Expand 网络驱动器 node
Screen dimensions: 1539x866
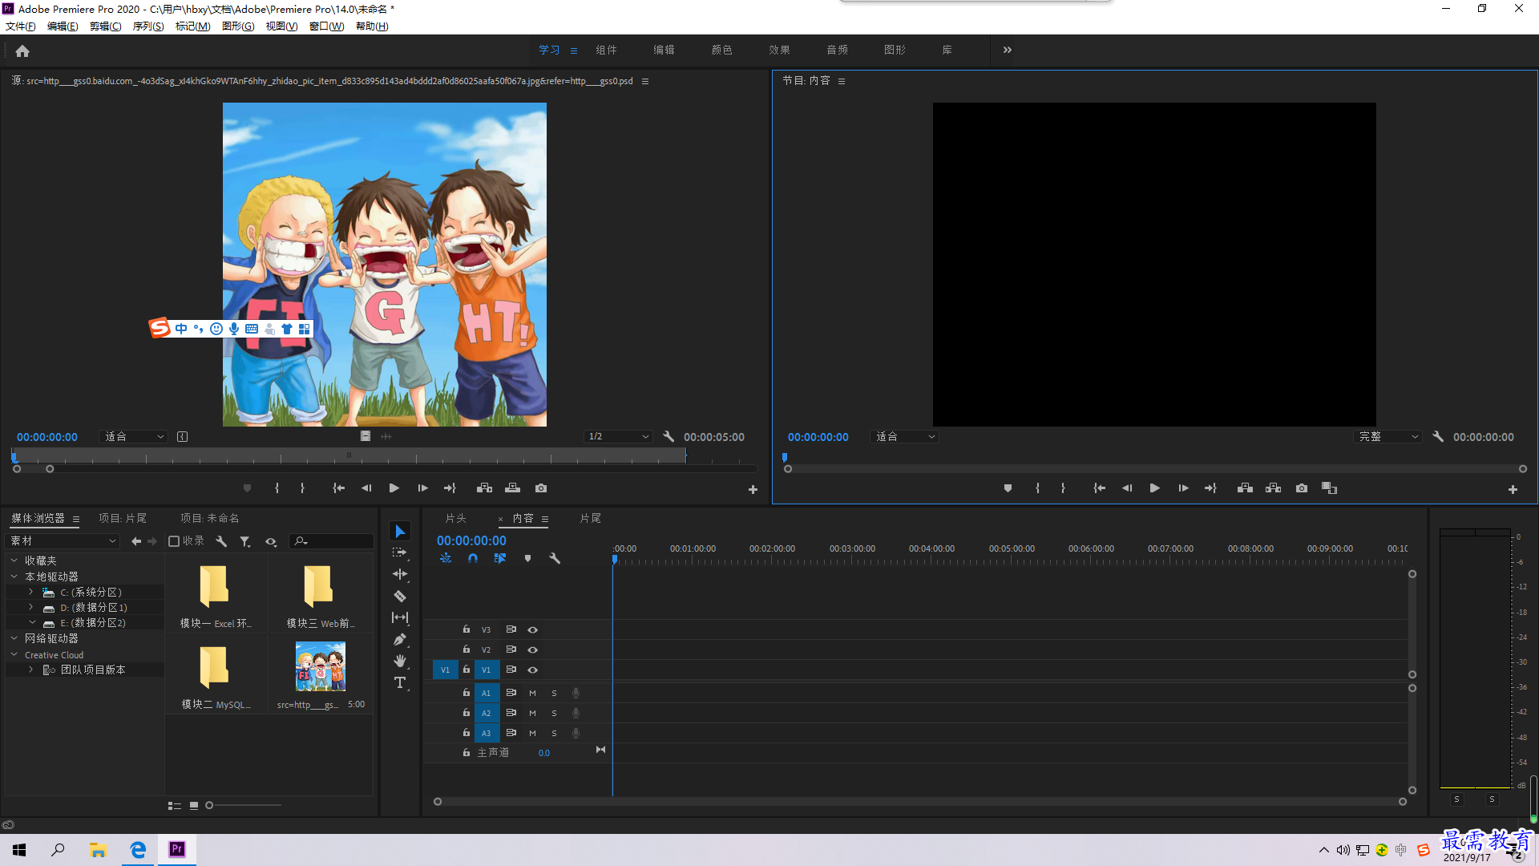(x=14, y=638)
